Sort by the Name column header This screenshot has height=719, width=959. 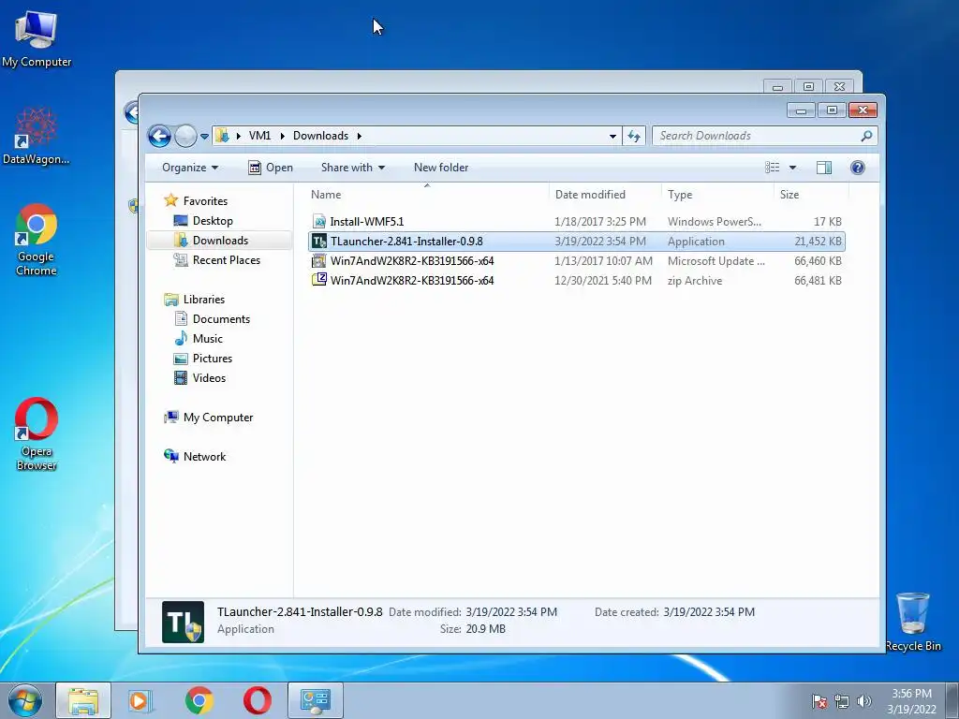pos(427,195)
